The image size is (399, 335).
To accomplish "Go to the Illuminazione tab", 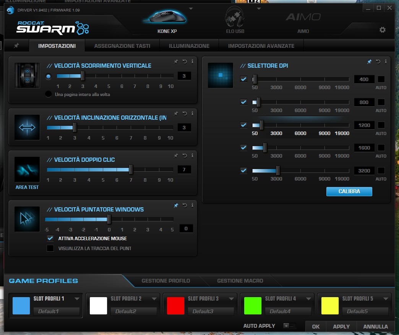I will 189,46.
